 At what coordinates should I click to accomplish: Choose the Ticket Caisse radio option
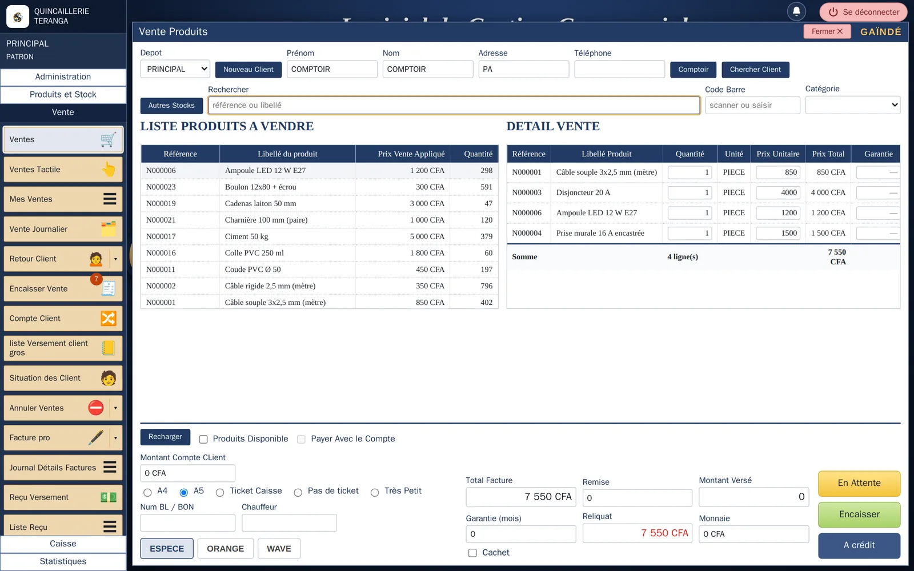click(x=220, y=492)
